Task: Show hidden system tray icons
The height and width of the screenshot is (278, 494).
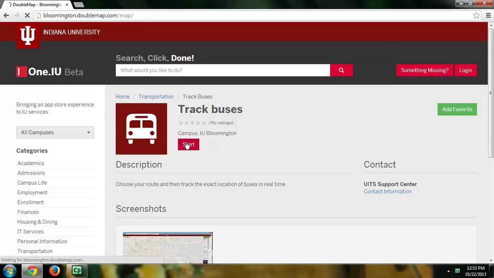Action: point(448,271)
